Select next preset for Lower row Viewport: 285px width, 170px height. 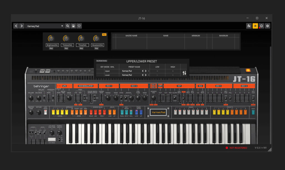pos(146,75)
